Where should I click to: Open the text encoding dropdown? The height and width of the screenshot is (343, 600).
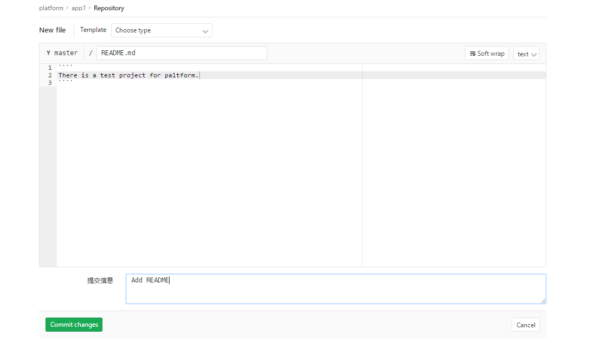(x=526, y=54)
